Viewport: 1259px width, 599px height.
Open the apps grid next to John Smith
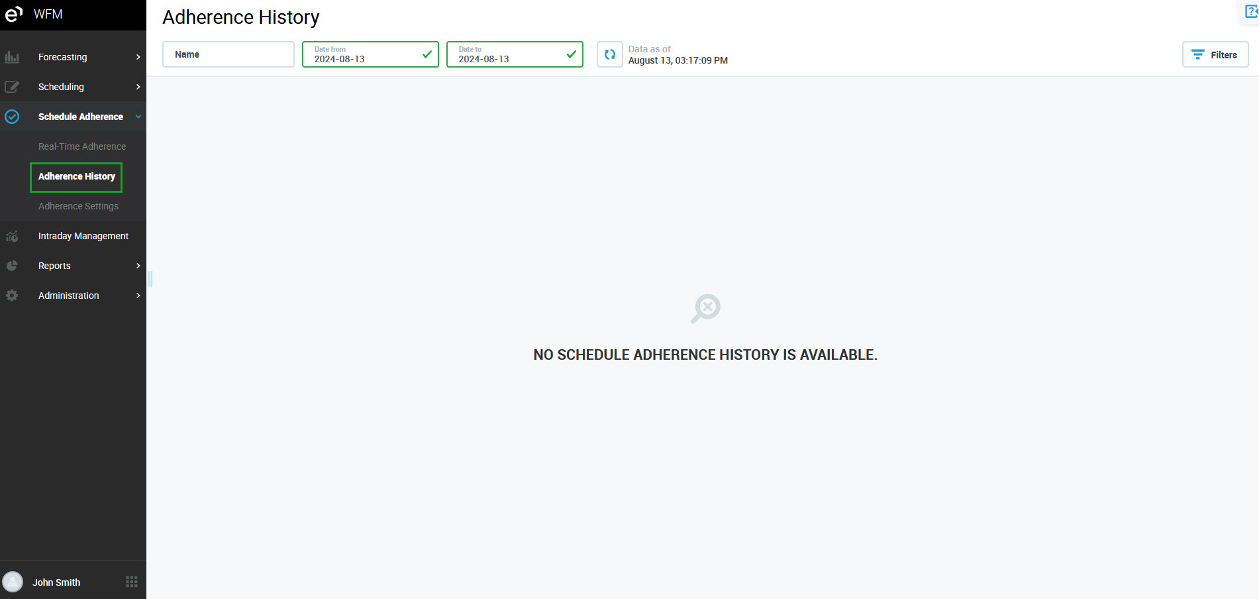point(132,582)
